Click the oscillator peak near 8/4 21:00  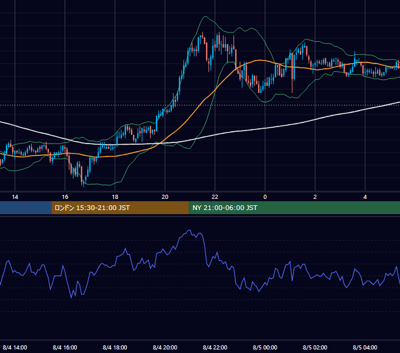(189, 230)
